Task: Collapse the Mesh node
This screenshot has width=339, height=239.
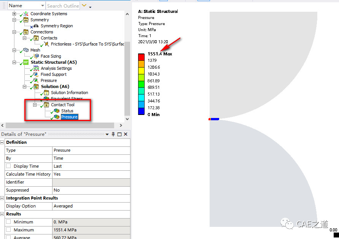Action: pyautogui.click(x=14, y=50)
